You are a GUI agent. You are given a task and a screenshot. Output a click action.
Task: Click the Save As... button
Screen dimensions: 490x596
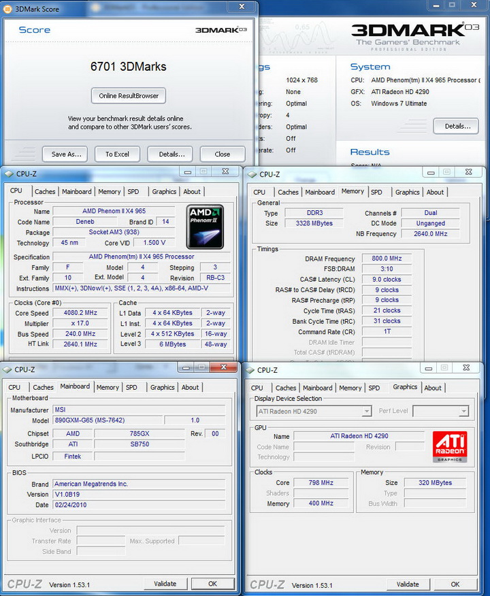(x=65, y=154)
